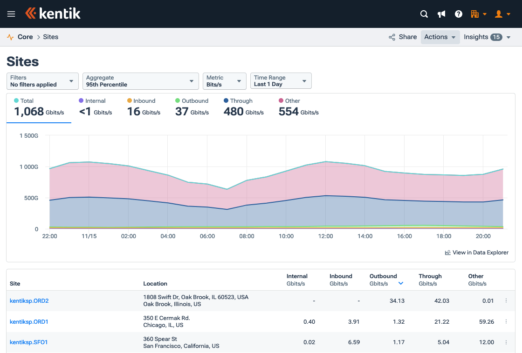The height and width of the screenshot is (353, 522).
Task: Click the Share icon on the toolbar
Action: (x=392, y=37)
